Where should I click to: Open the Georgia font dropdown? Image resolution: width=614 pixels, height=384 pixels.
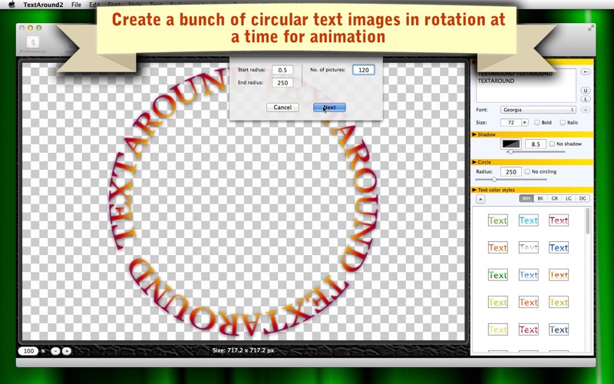click(x=538, y=110)
